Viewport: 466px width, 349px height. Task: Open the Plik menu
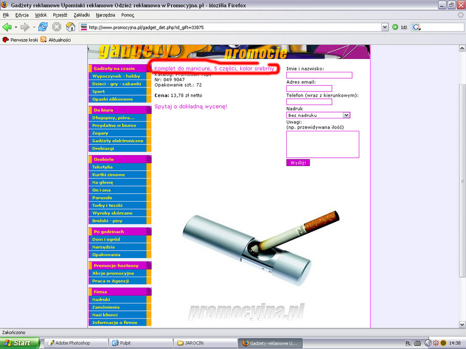6,15
